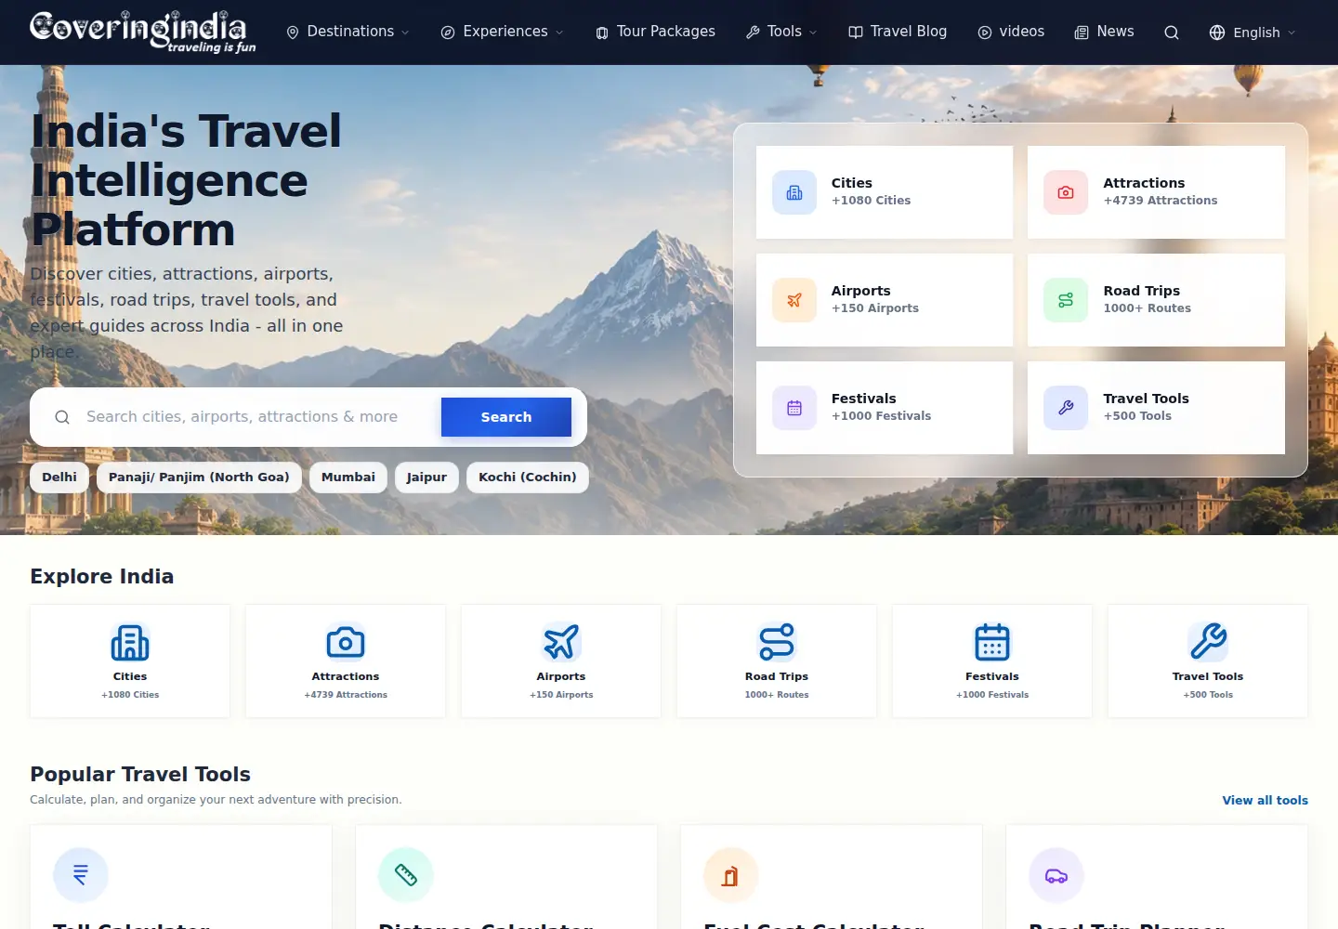Click the car Road Trip Planner icon
Viewport: 1338px width, 929px height.
(1056, 875)
